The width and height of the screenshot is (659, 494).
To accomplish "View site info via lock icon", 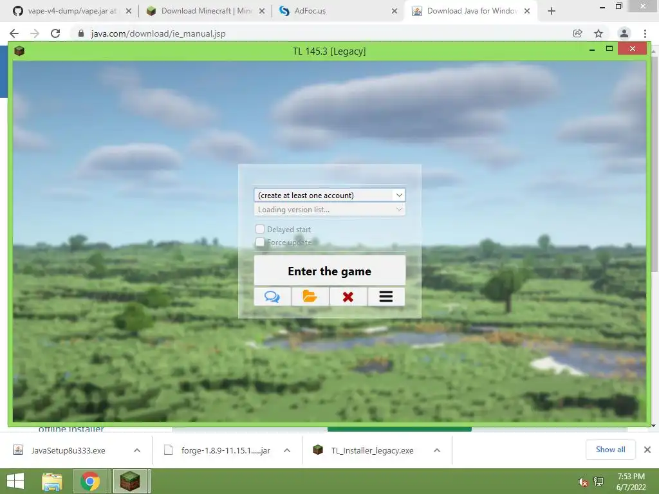I will (81, 33).
